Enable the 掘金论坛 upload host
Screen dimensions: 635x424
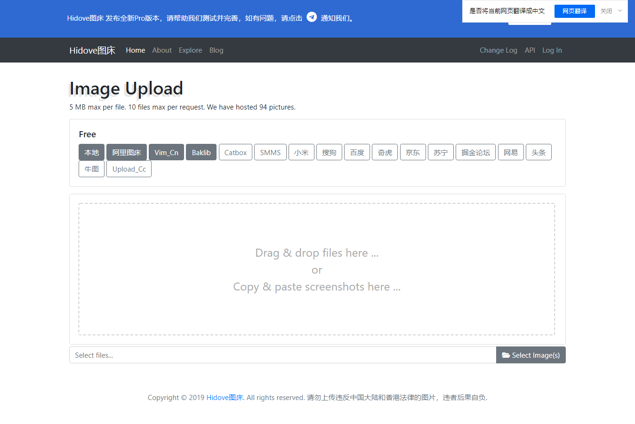pyautogui.click(x=475, y=152)
